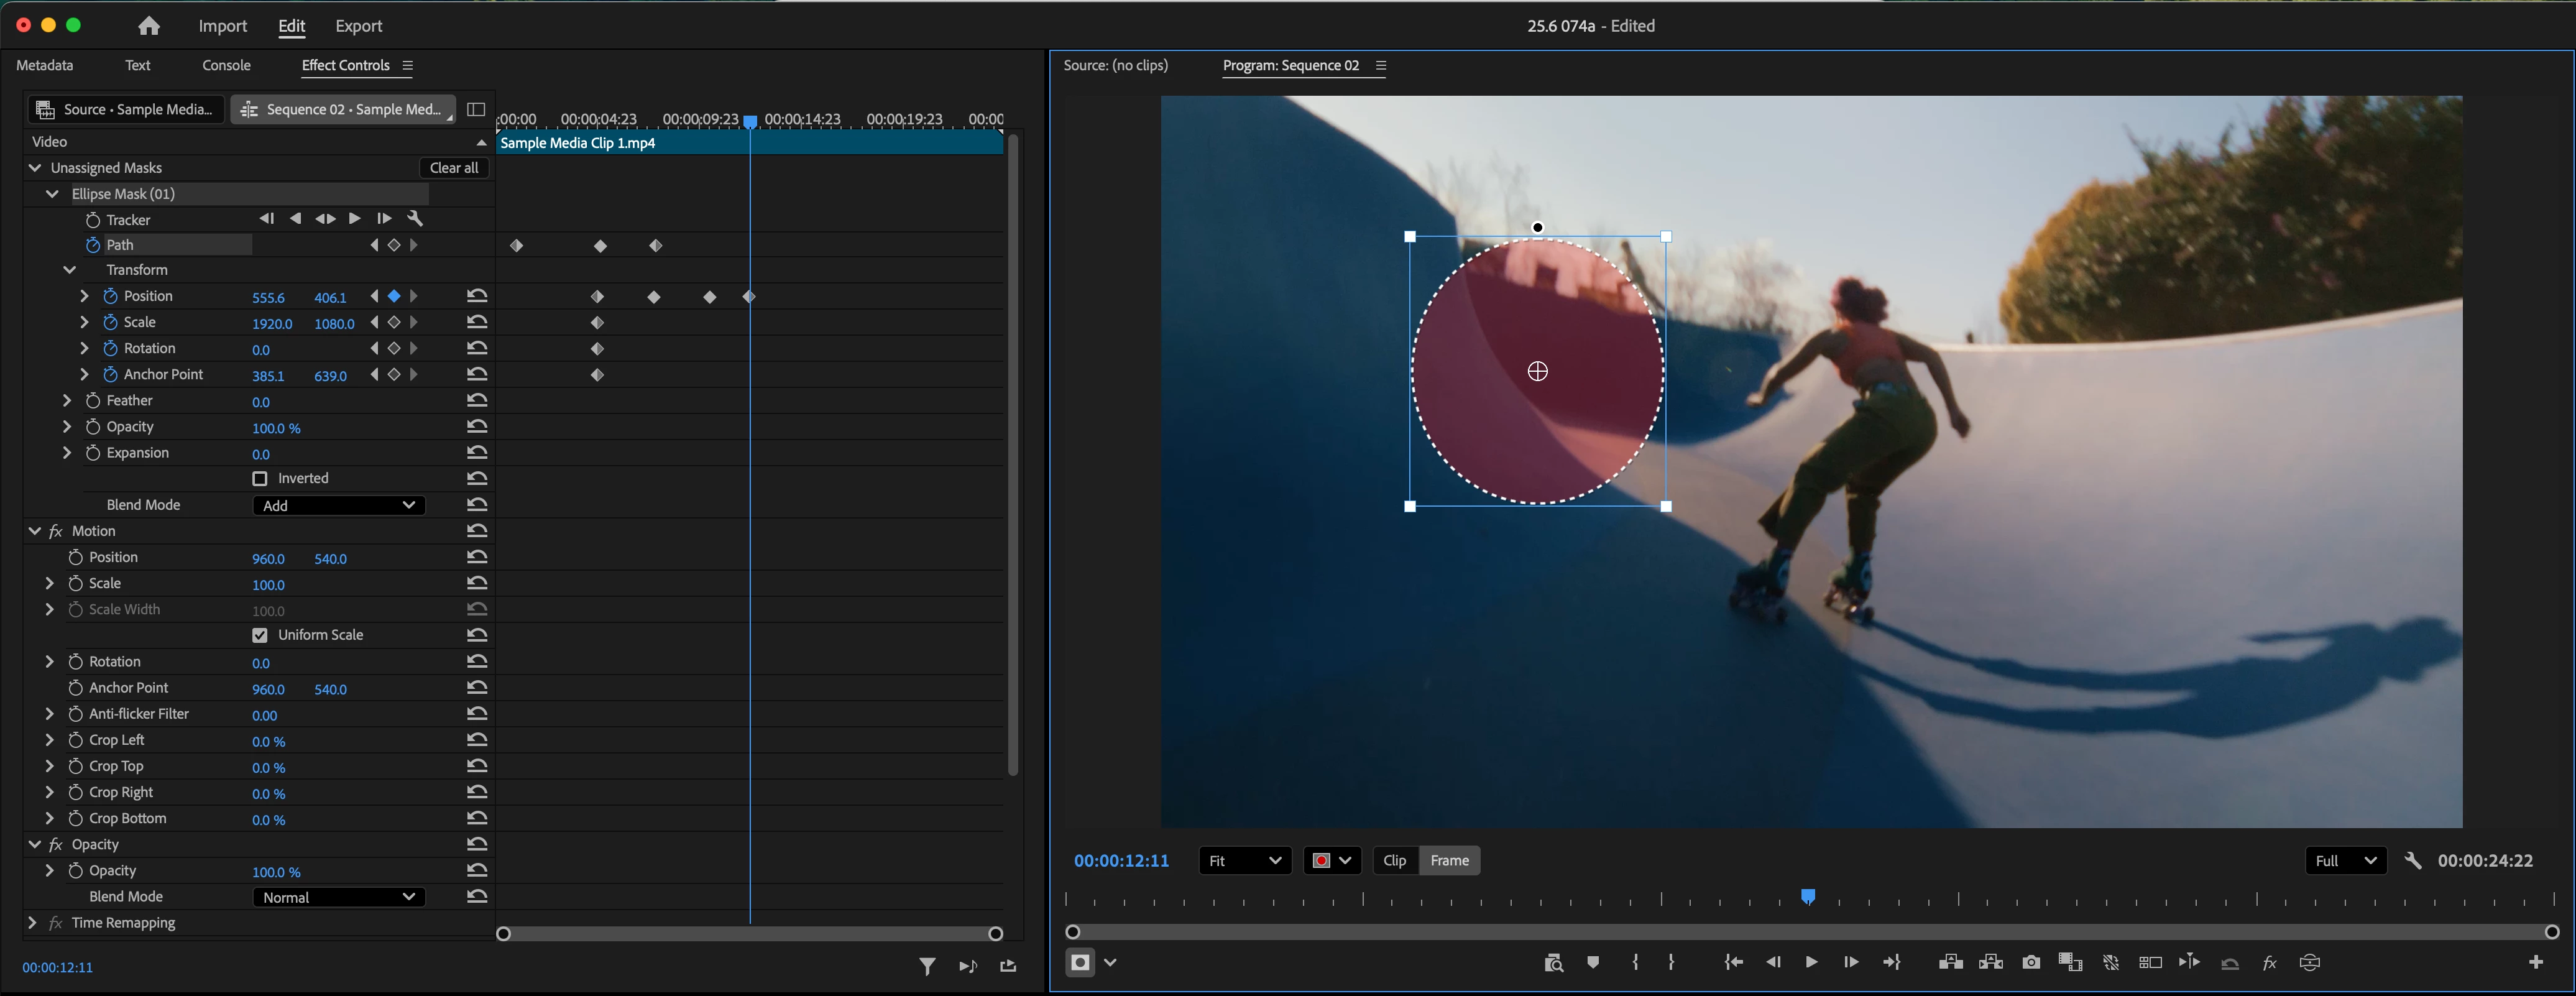Image resolution: width=2576 pixels, height=996 pixels.
Task: Track selected mask forward play icon
Action: coord(354,219)
